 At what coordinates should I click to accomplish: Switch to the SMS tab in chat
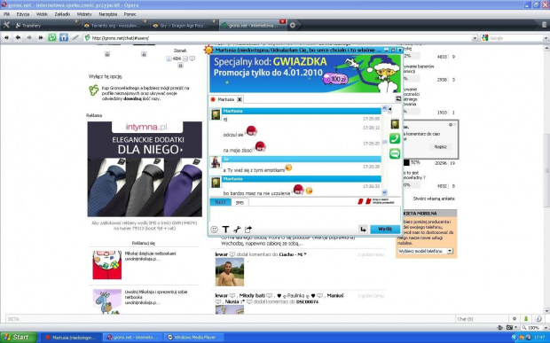coord(240,202)
